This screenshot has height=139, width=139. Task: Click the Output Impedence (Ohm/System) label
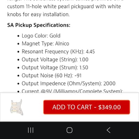pyautogui.click(x=62, y=83)
